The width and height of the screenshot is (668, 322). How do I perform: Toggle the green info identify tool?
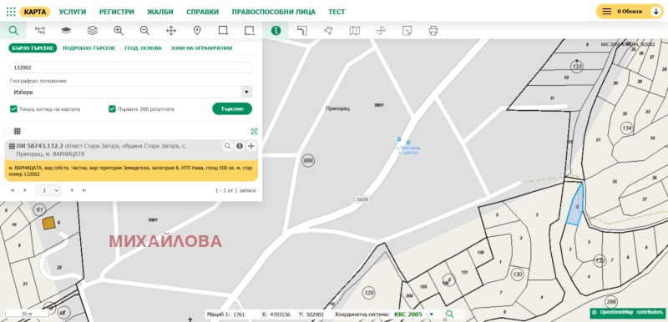276,31
